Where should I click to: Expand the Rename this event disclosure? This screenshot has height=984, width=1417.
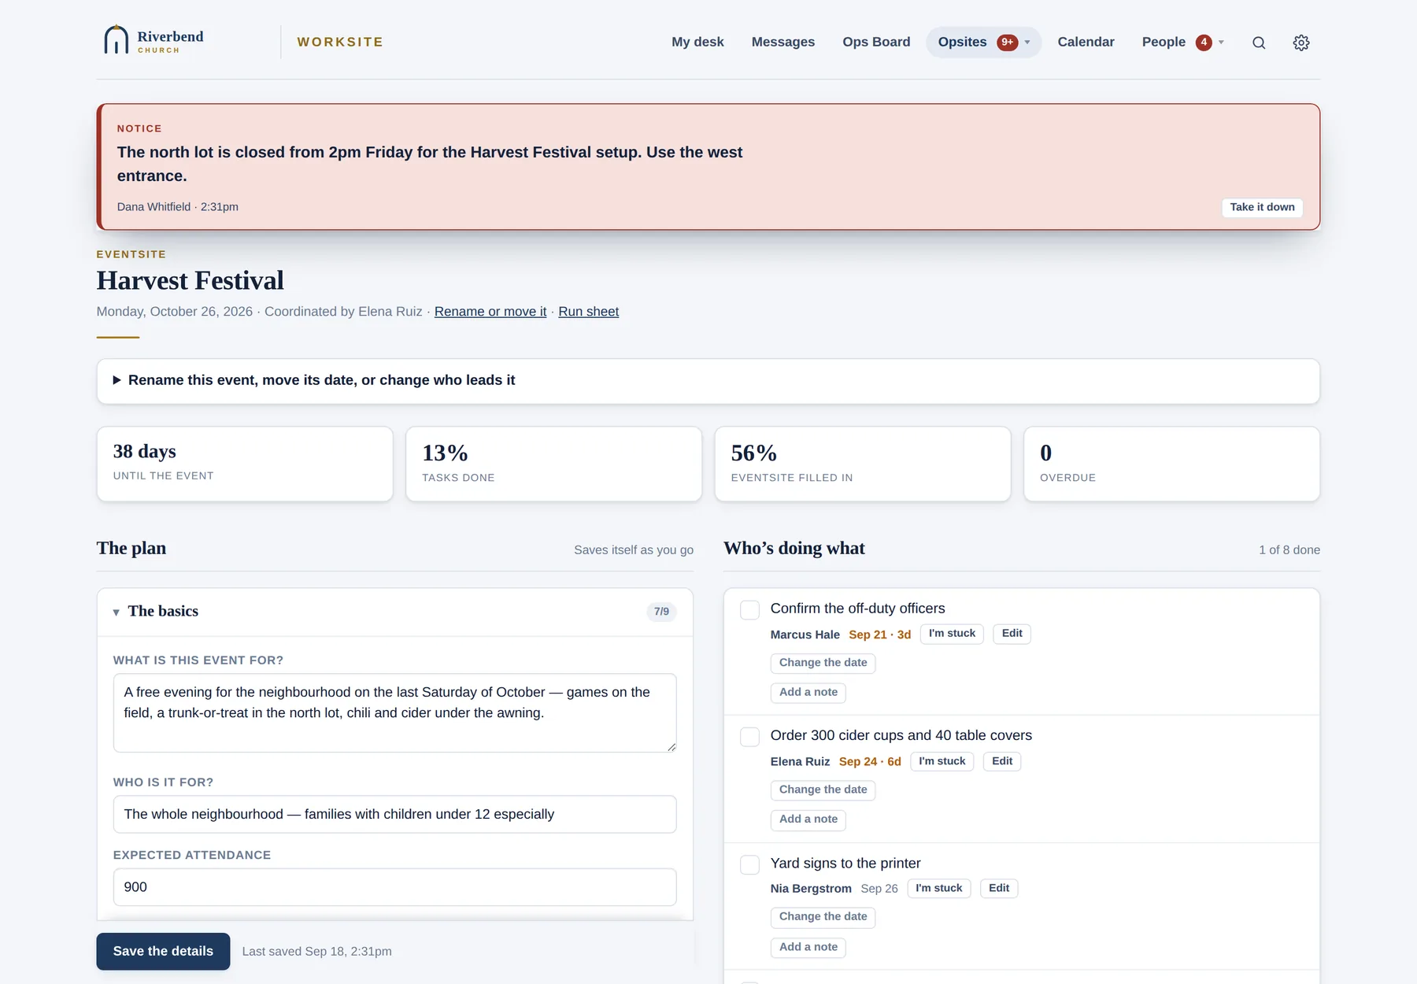tap(708, 381)
